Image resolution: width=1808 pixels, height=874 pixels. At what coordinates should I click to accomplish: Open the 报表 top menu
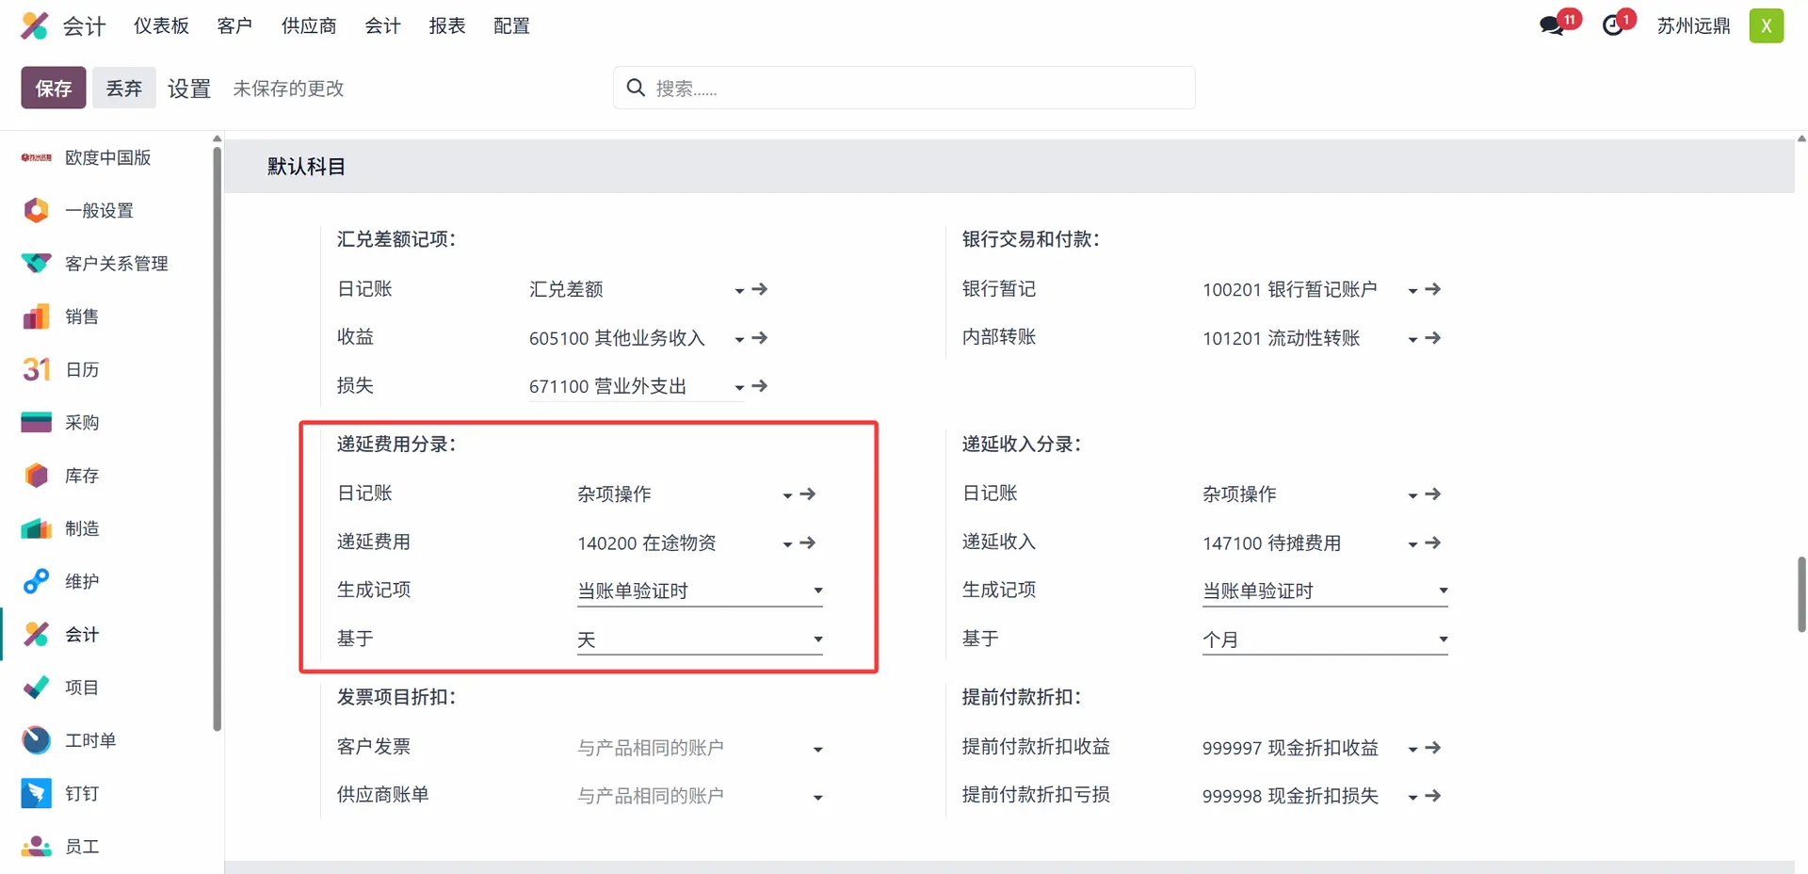coord(446,25)
